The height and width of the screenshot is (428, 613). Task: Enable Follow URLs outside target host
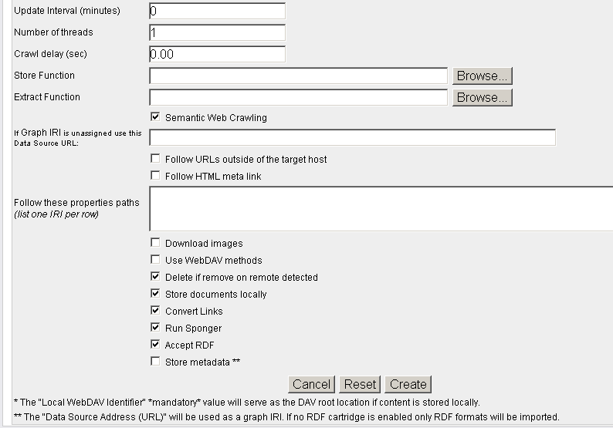point(155,159)
